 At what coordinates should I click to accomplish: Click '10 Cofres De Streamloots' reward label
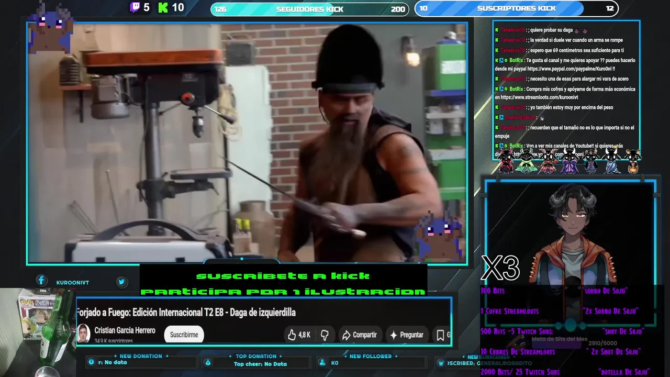click(518, 352)
